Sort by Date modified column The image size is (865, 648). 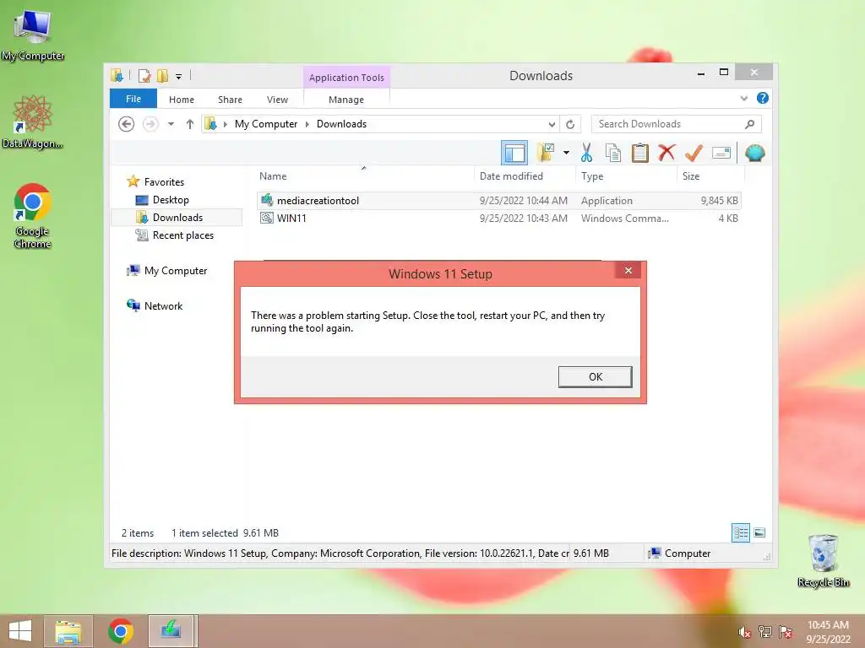pyautogui.click(x=511, y=176)
